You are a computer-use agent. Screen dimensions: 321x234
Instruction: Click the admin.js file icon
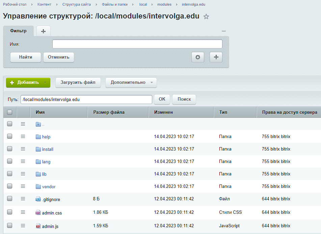pyautogui.click(x=38, y=226)
